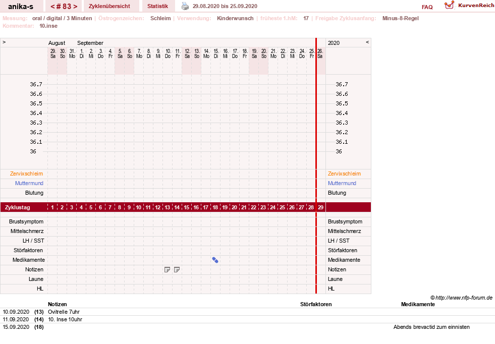Collapse the chart's top-right arrow
This screenshot has height=344, width=495.
(x=367, y=42)
